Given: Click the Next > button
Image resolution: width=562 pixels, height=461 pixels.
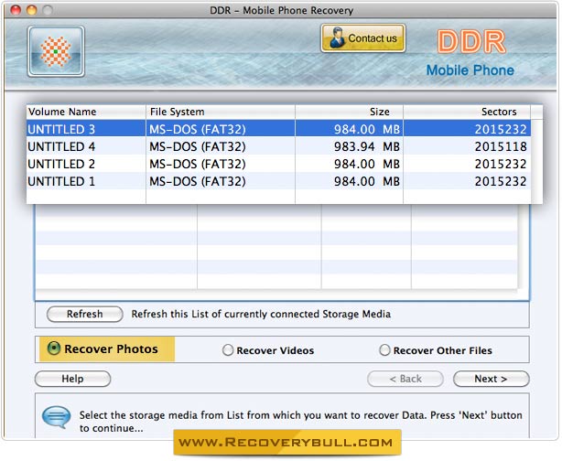Looking at the screenshot, I should [x=491, y=379].
